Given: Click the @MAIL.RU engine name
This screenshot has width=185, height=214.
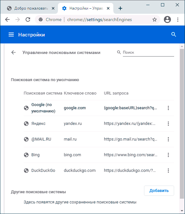Looking at the screenshot, I should (x=41, y=139).
